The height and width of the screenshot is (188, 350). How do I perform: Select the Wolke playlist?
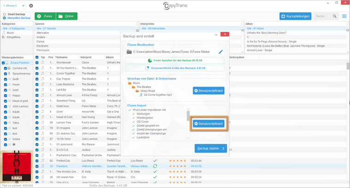click(16, 139)
